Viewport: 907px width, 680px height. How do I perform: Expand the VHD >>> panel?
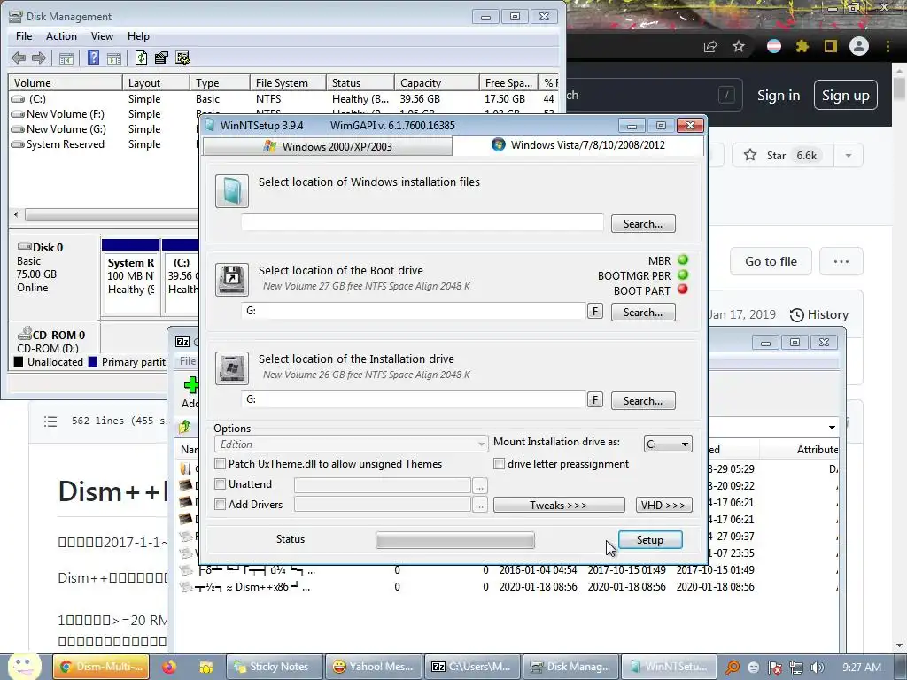click(663, 505)
